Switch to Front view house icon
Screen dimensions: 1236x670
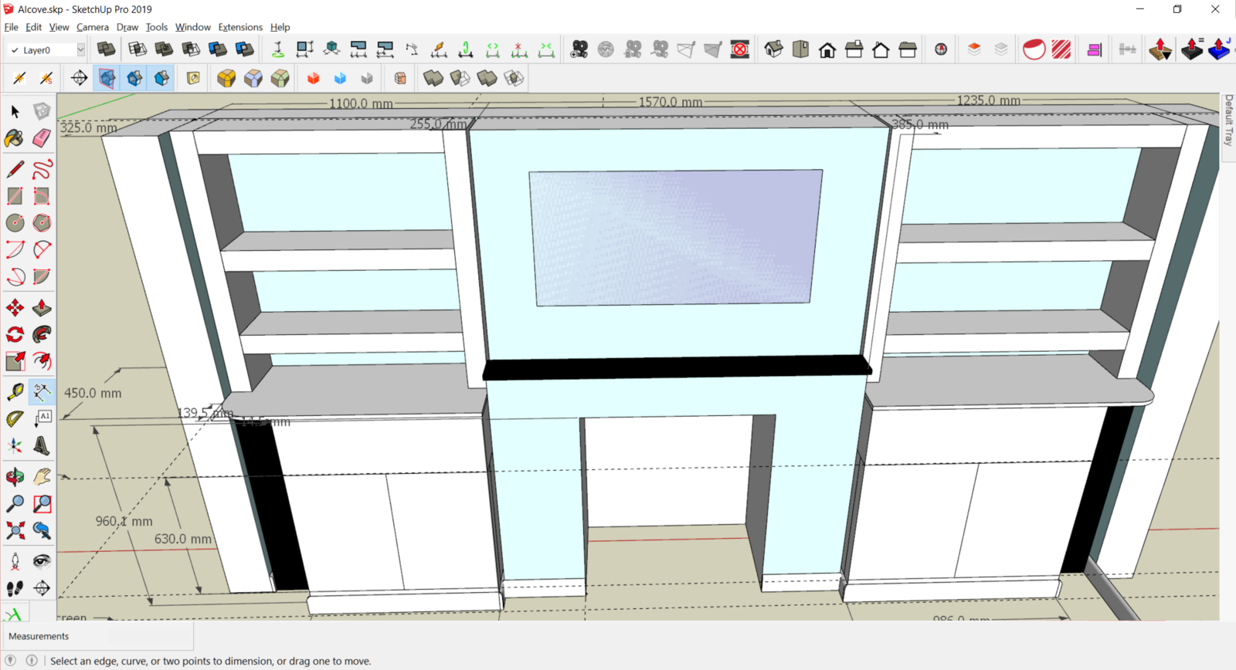(827, 49)
